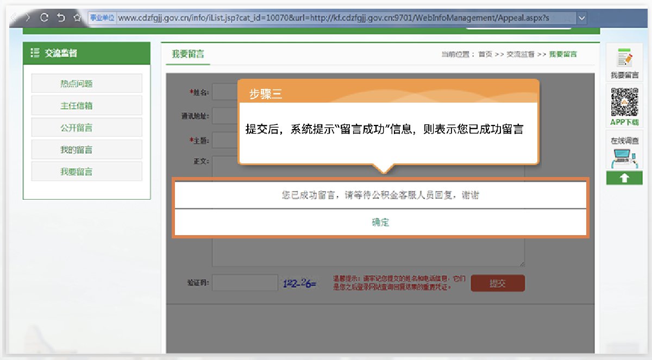The width and height of the screenshot is (652, 360).
Task: Click the 验证码 captcha input field
Action: (245, 283)
